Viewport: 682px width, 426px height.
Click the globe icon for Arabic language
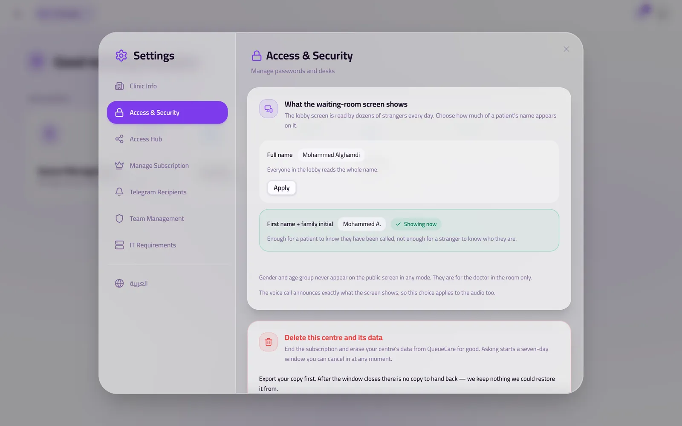(119, 283)
